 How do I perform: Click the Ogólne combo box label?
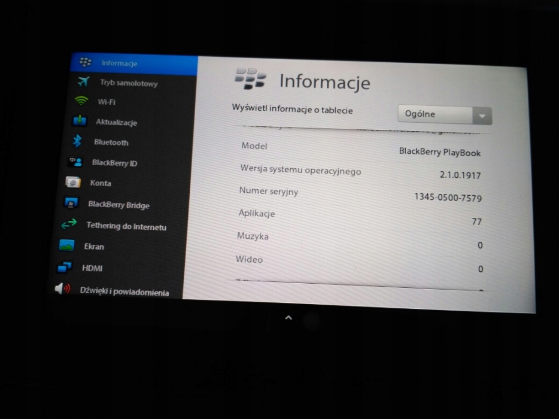coord(420,114)
